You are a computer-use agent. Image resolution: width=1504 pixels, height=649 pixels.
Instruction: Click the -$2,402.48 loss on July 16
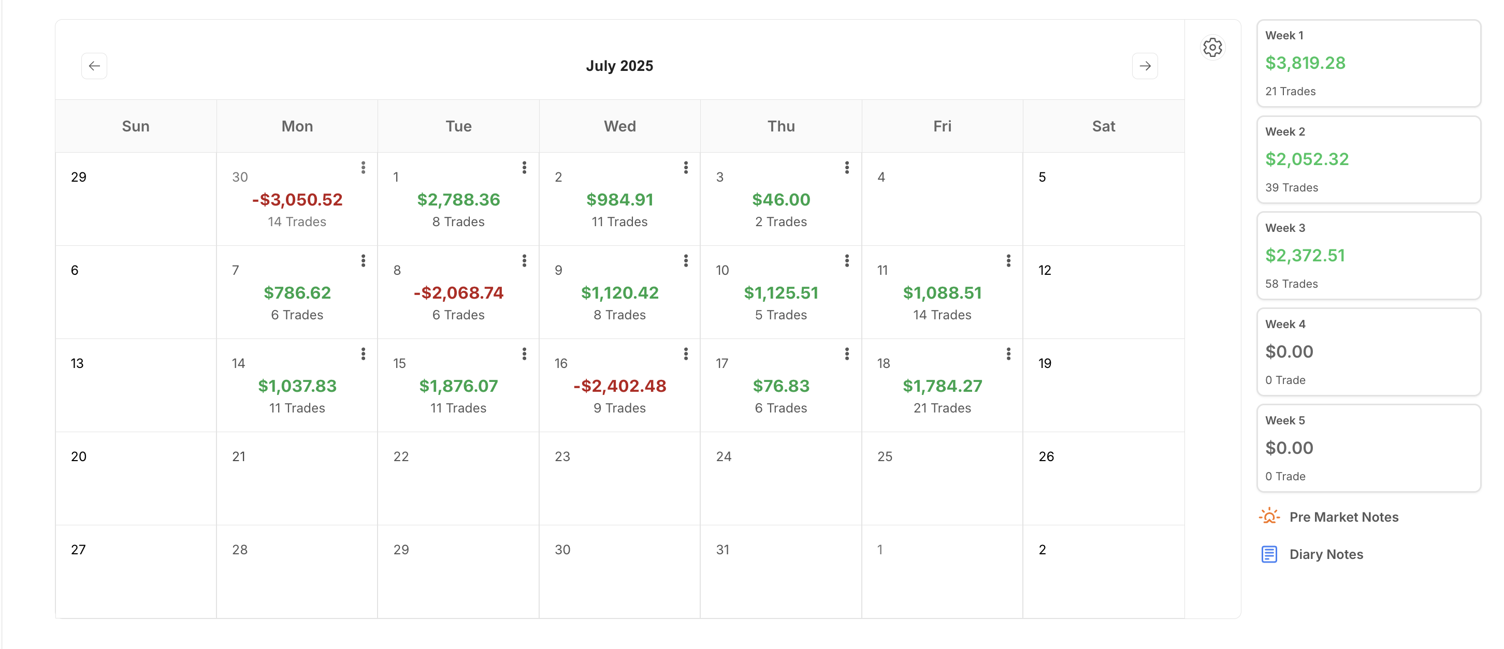click(619, 386)
